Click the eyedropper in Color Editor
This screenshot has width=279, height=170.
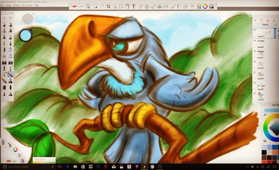point(265,115)
